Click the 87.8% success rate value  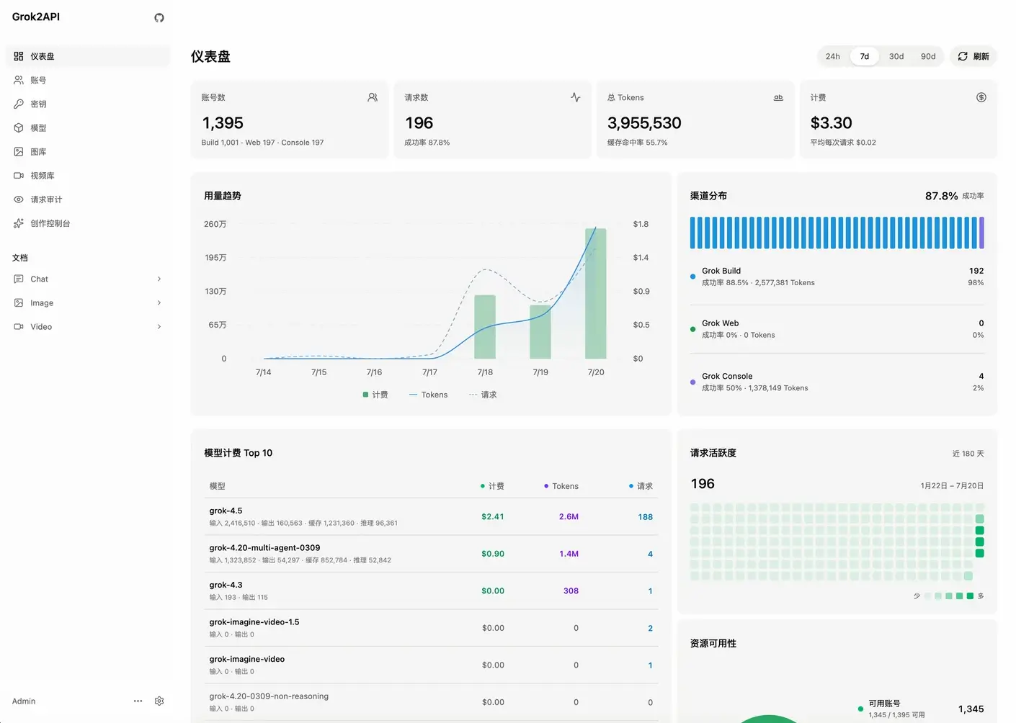941,196
